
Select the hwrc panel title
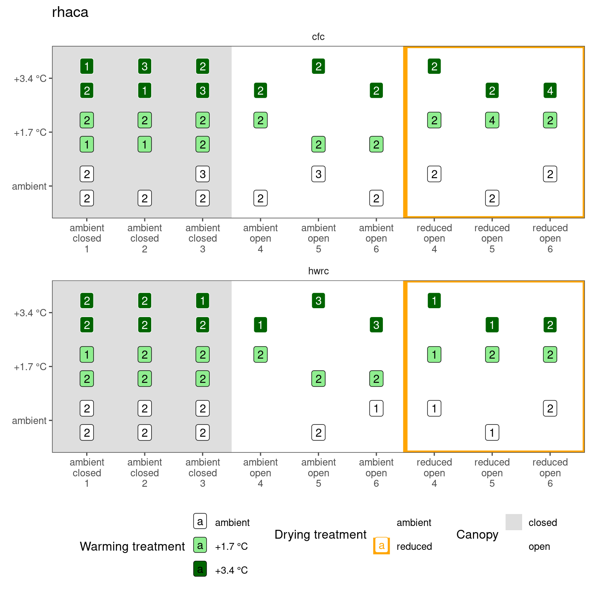pyautogui.click(x=318, y=271)
